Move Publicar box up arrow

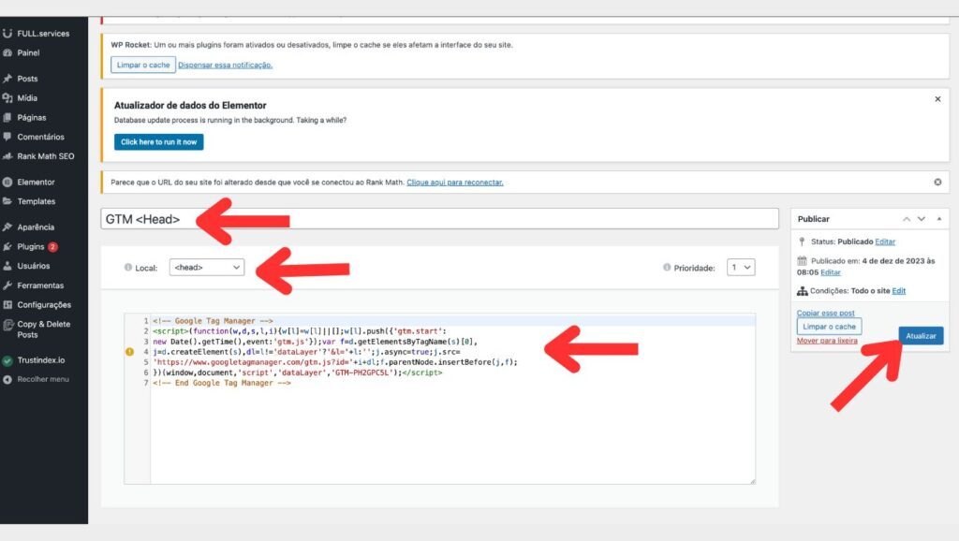(907, 219)
